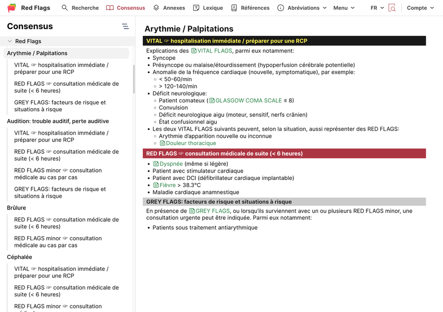
Task: Follow the Dyspnée link
Action: (x=171, y=164)
